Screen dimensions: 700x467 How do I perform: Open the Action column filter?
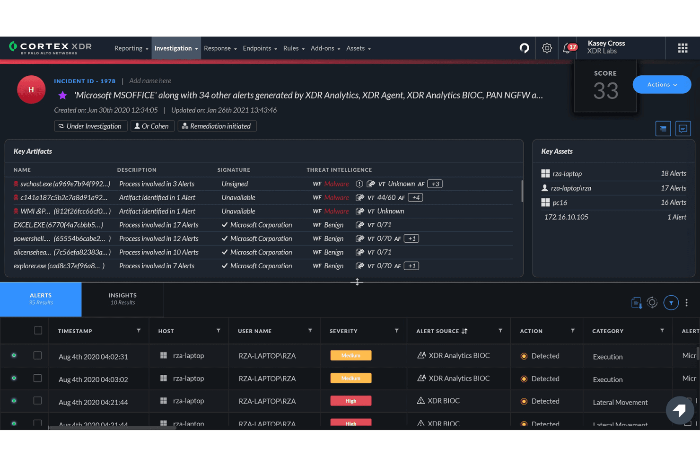(573, 331)
